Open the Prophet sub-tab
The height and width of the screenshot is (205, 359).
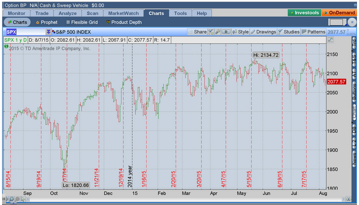(x=47, y=22)
